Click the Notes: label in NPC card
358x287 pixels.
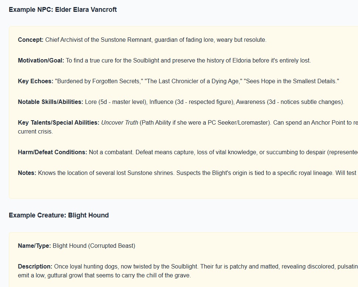coord(27,173)
